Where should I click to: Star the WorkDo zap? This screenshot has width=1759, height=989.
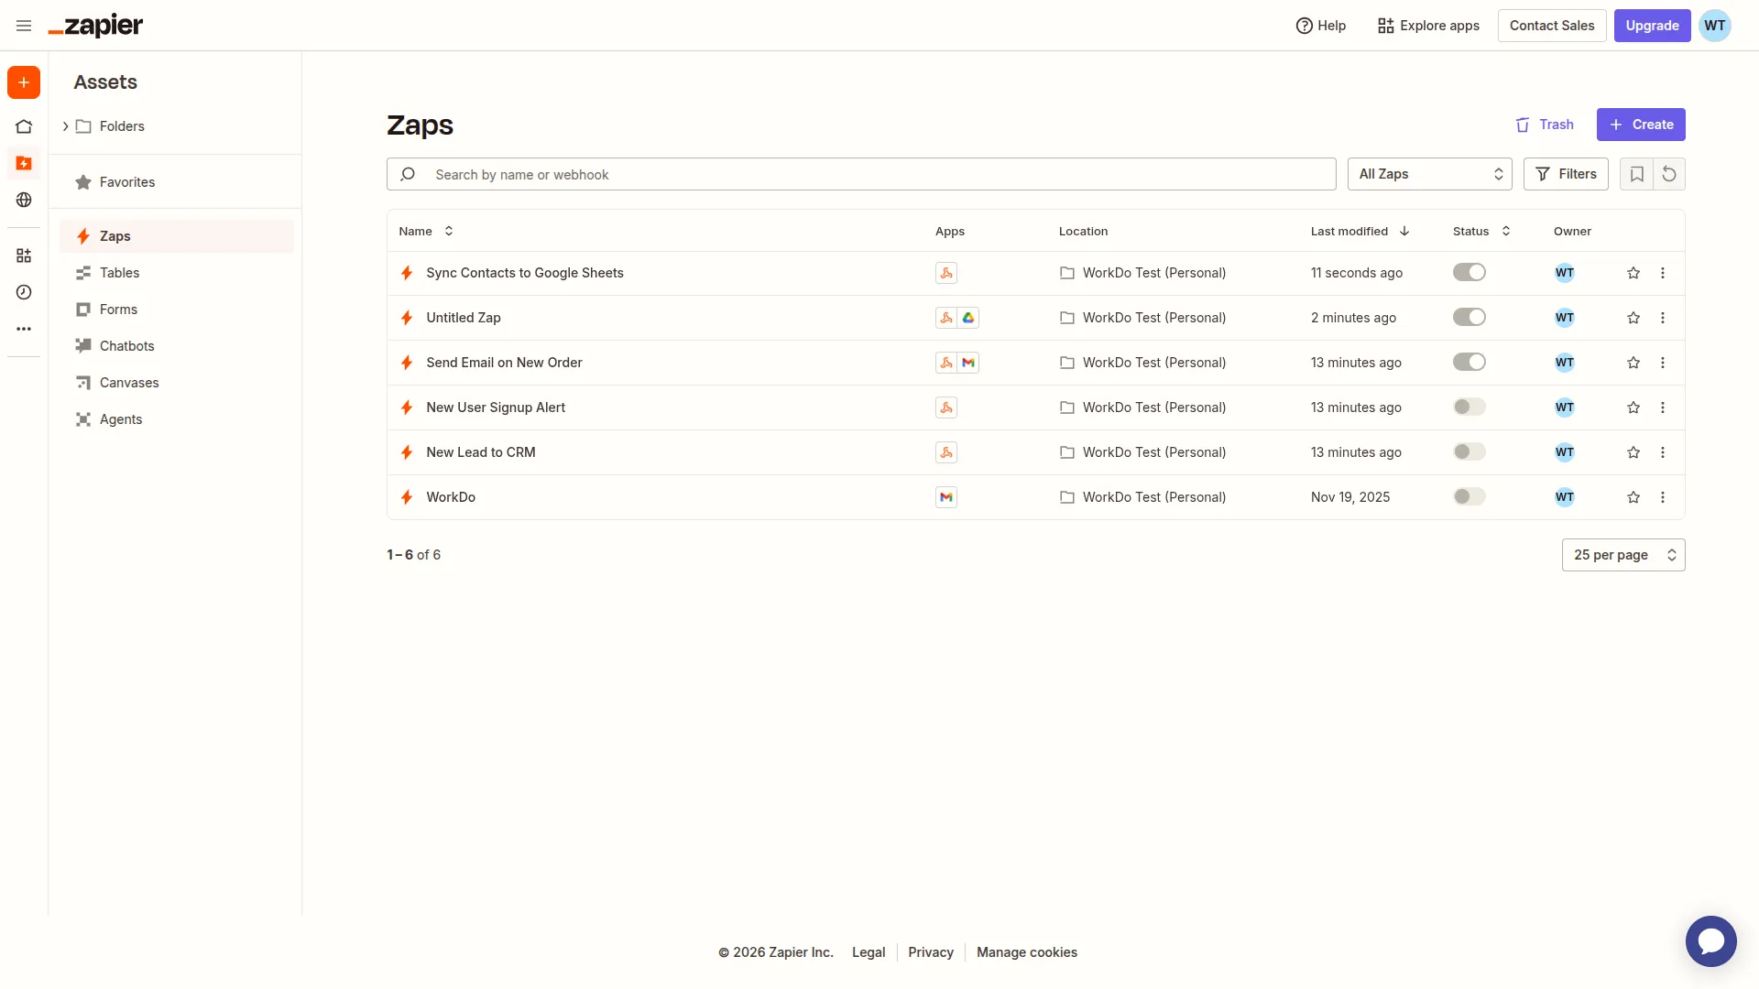point(1633,497)
